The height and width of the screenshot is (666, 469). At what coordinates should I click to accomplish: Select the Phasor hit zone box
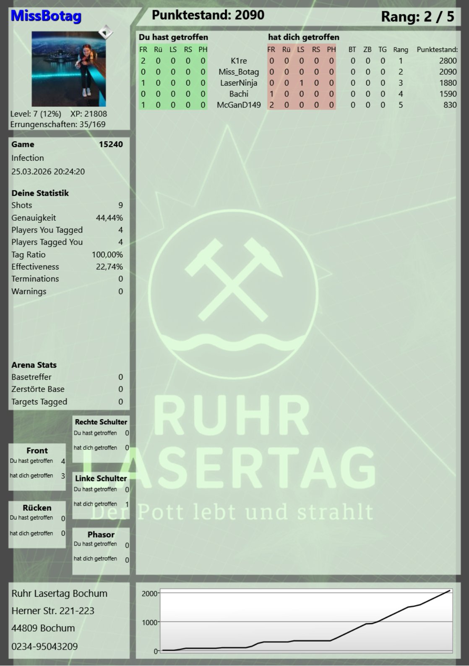[x=101, y=550]
